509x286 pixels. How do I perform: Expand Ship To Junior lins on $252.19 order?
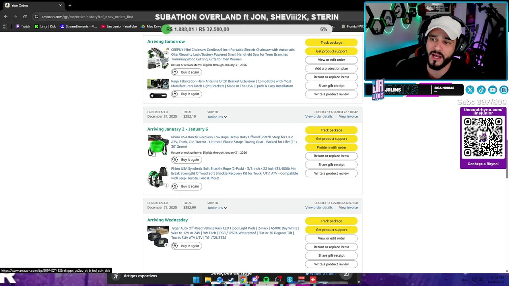point(217,117)
